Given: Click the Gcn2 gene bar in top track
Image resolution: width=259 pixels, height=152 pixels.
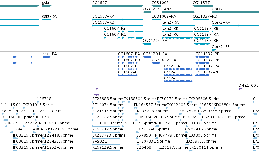Looking at the screenshot, I should [x=179, y=12].
